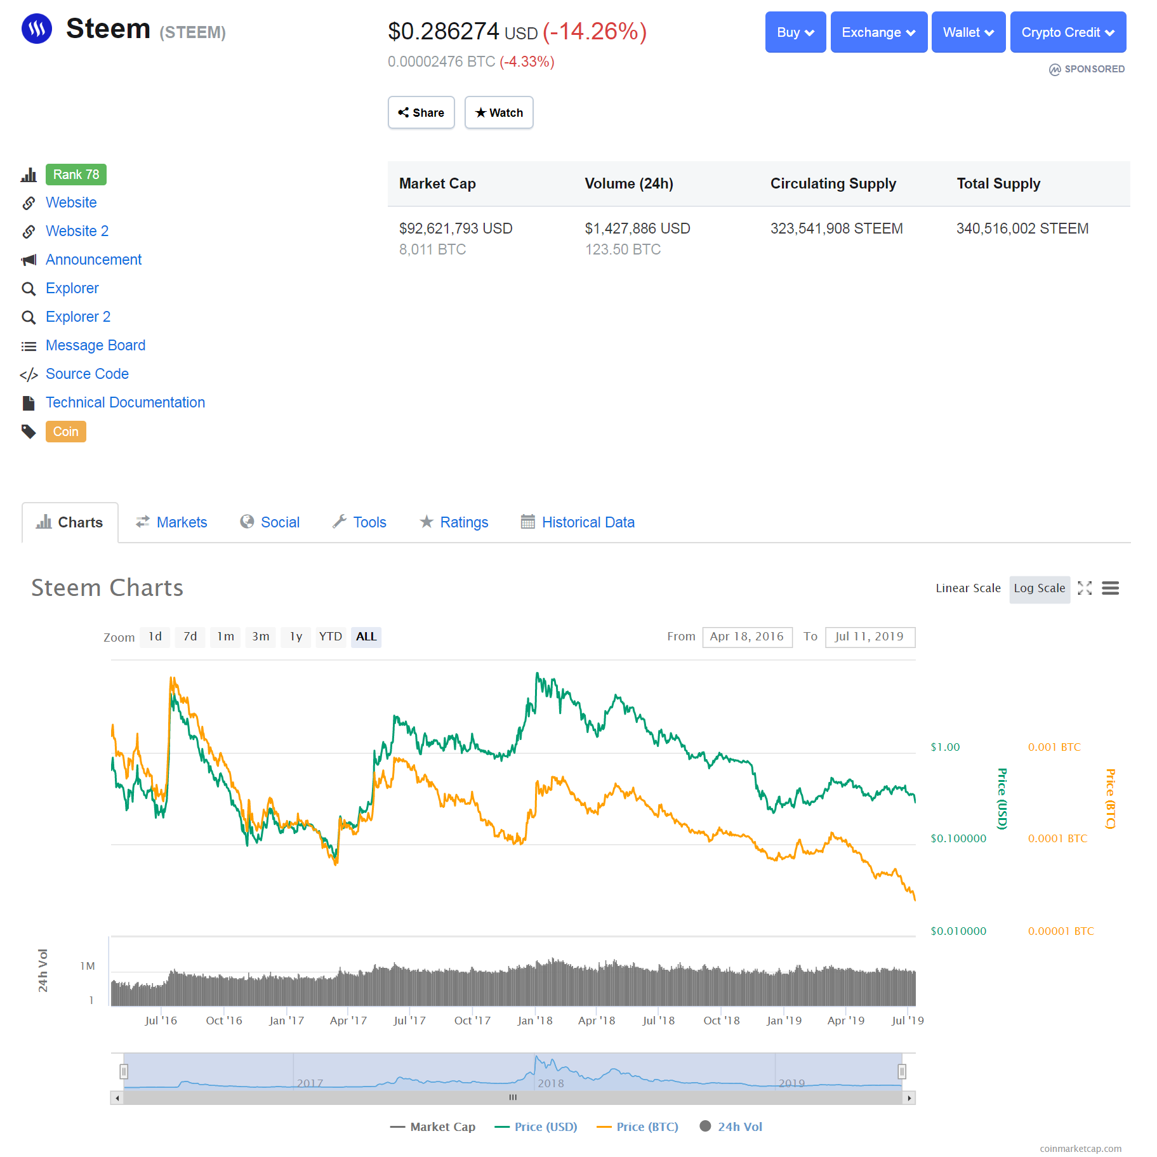Image resolution: width=1157 pixels, height=1157 pixels.
Task: Switch to the Tools tab
Action: coord(359,522)
